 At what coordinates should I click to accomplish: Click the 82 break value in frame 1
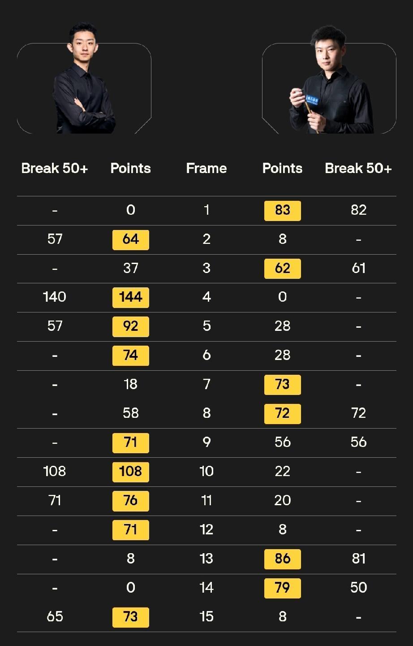[358, 210]
